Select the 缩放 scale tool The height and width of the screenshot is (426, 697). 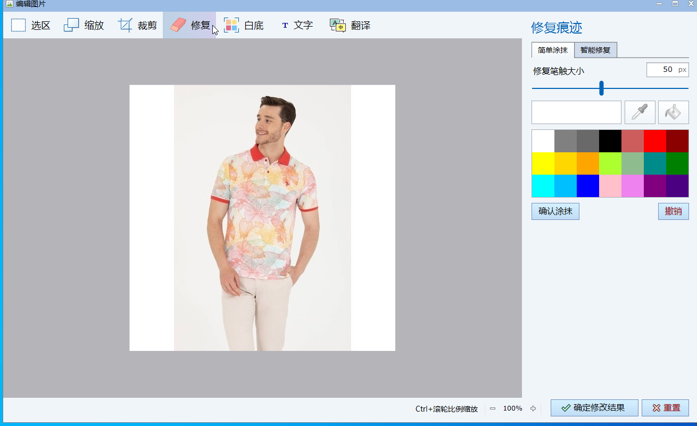(x=84, y=24)
